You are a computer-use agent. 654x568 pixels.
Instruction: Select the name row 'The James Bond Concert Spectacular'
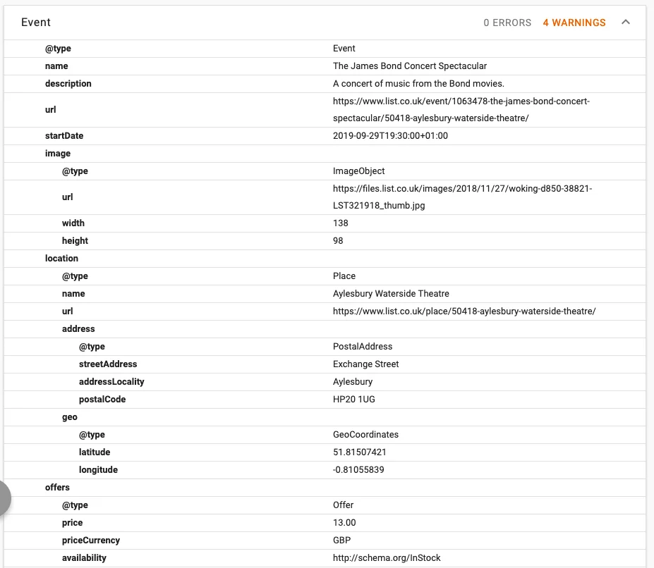point(410,66)
